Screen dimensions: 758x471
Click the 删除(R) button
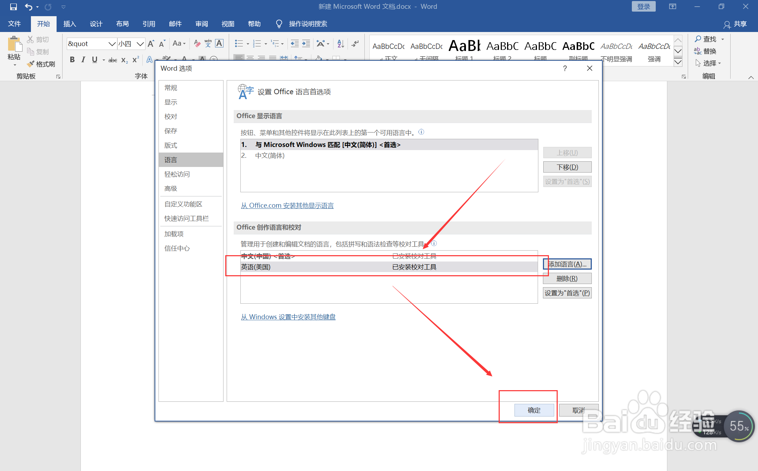(x=567, y=278)
